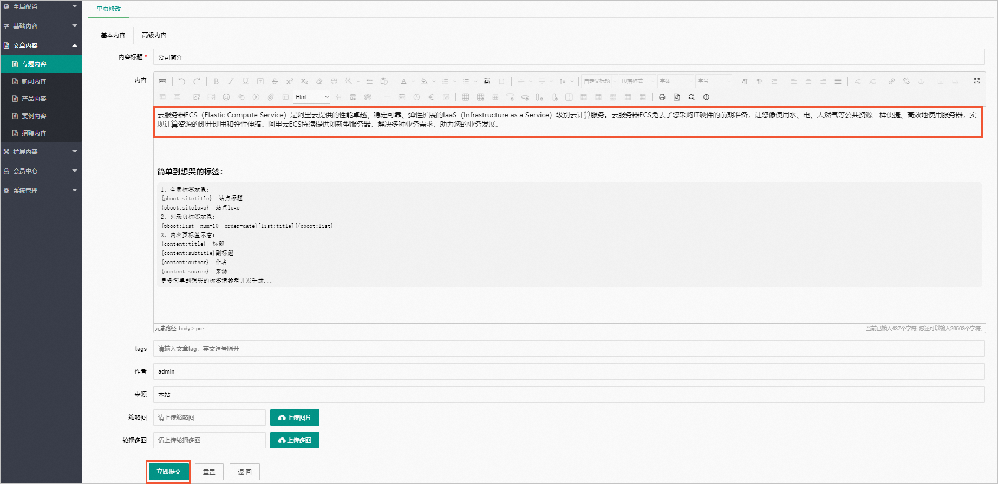Insert emoticon smiley icon
This screenshot has height=484, width=998.
(226, 97)
